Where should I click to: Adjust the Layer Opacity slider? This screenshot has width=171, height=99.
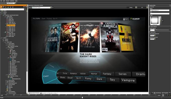click(162, 30)
